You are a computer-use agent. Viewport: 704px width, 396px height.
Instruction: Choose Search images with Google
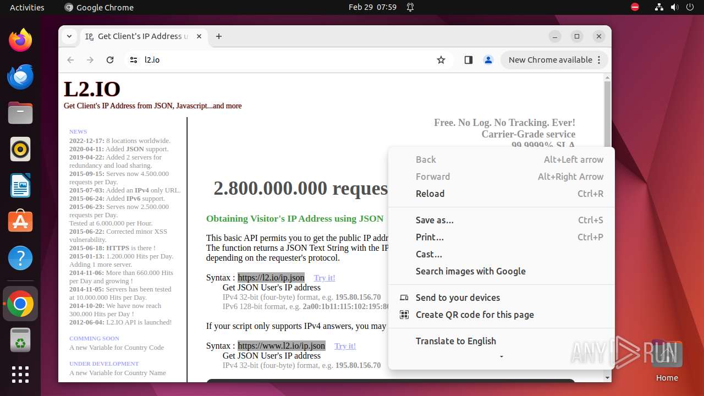[502, 271]
